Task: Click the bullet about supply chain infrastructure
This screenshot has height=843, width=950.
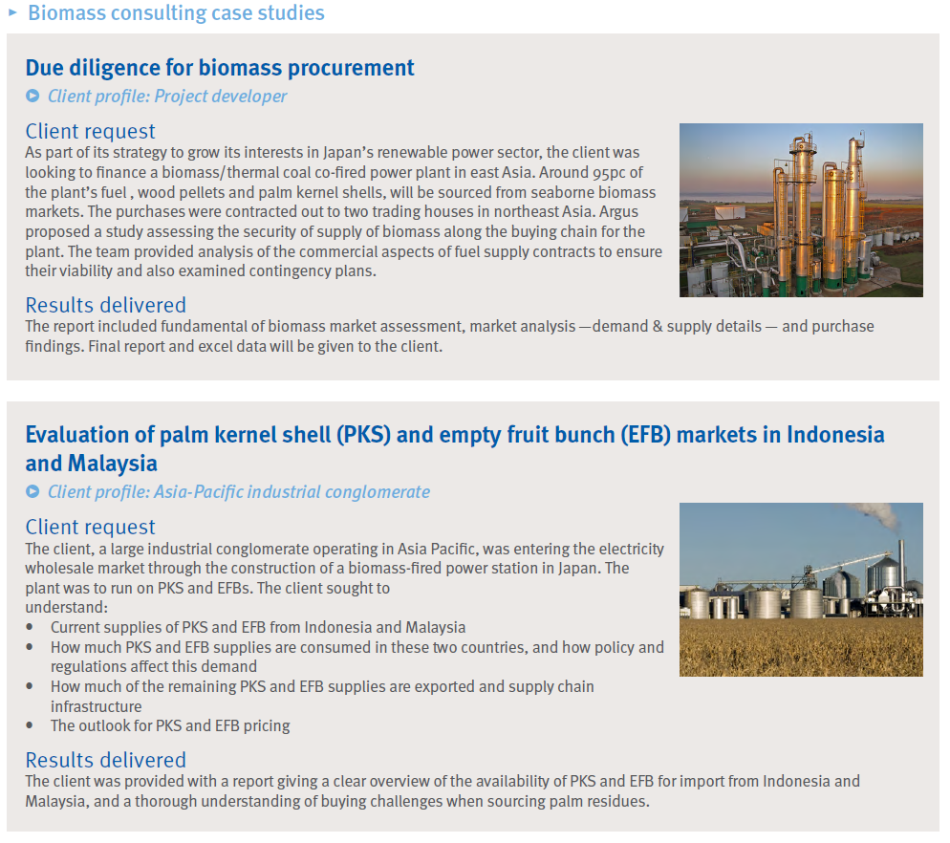Action: click(321, 696)
